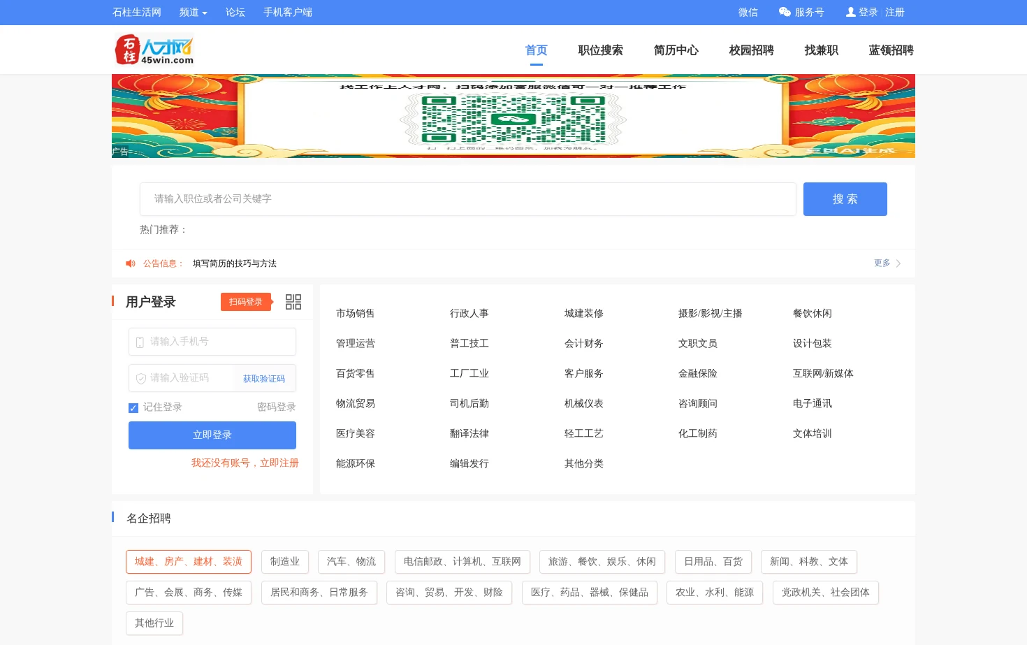Select 旅游、餐饮、娱乐、休闲 industry tab
The height and width of the screenshot is (645, 1027).
pyautogui.click(x=602, y=562)
